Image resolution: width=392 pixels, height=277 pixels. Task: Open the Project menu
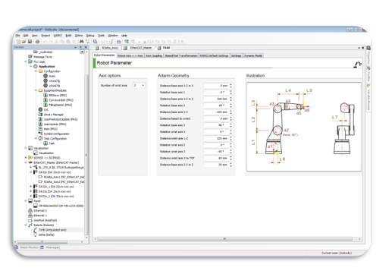pyautogui.click(x=45, y=36)
